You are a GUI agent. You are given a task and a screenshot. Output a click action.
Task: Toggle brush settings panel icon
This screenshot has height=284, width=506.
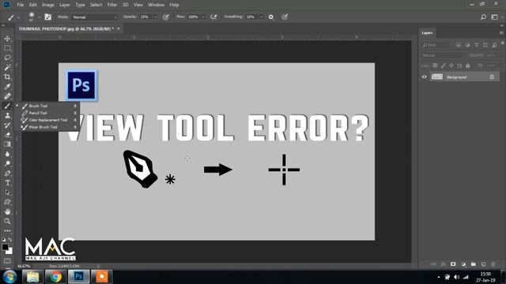47,17
